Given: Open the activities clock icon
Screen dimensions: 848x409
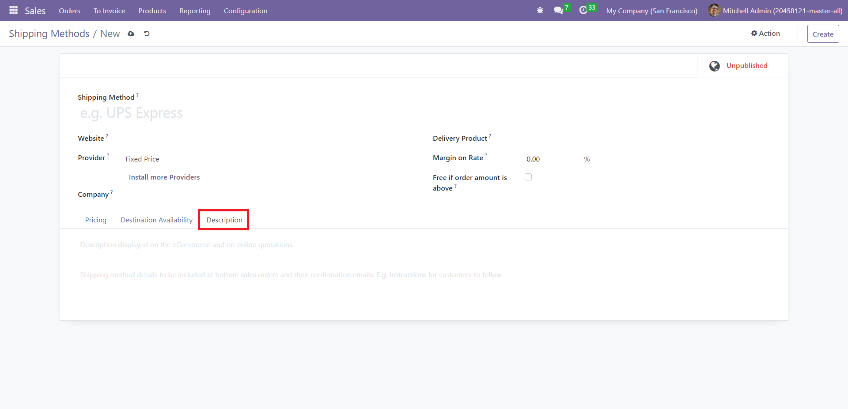Looking at the screenshot, I should pos(583,10).
